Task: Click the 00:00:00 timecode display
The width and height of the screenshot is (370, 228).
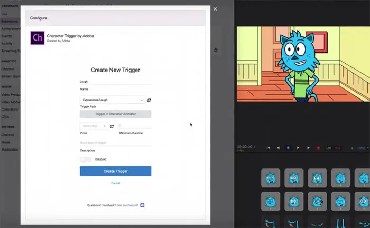Action: pos(244,147)
